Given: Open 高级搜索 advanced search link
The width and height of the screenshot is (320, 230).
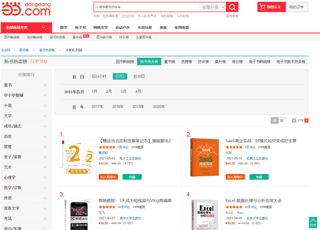Looking at the screenshot, I should point(232,16).
